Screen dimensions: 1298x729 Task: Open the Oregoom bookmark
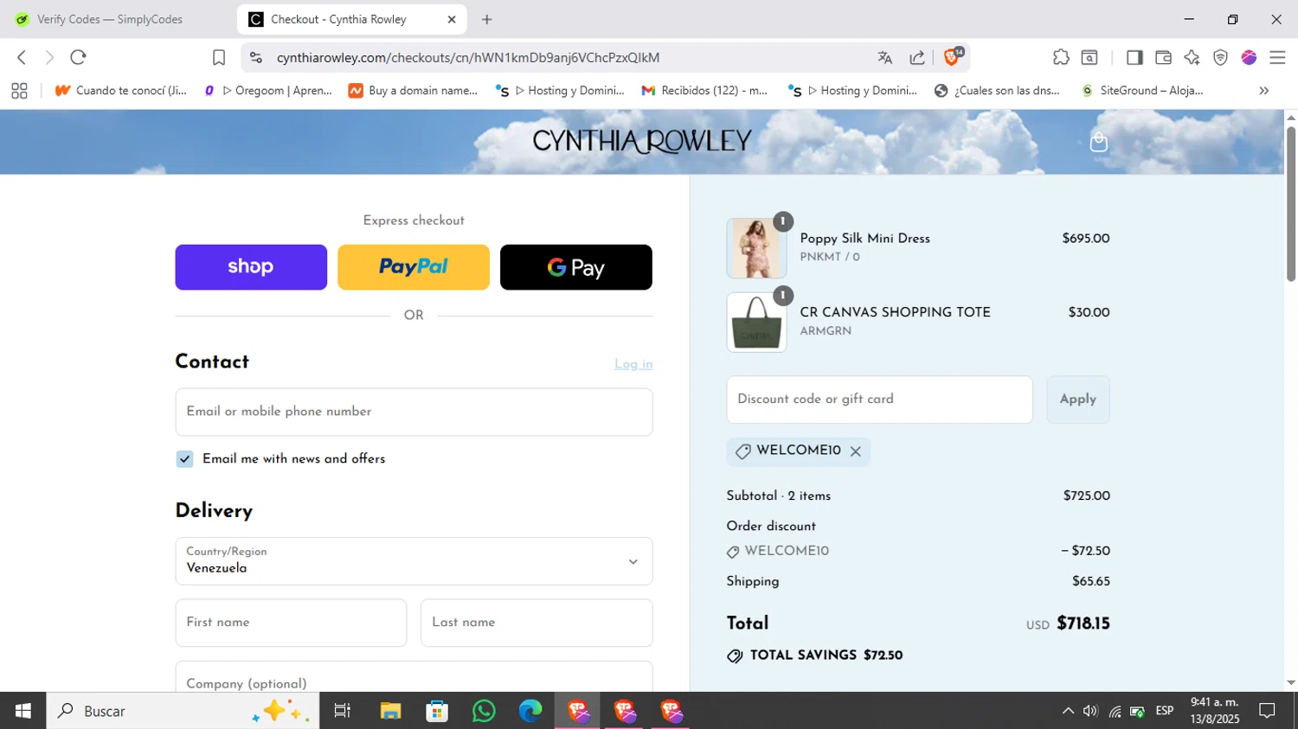click(x=268, y=90)
